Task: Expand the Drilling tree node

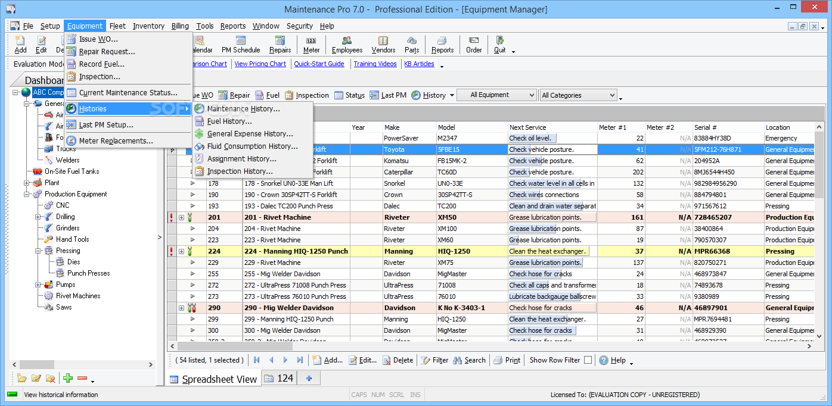Action: (38, 217)
